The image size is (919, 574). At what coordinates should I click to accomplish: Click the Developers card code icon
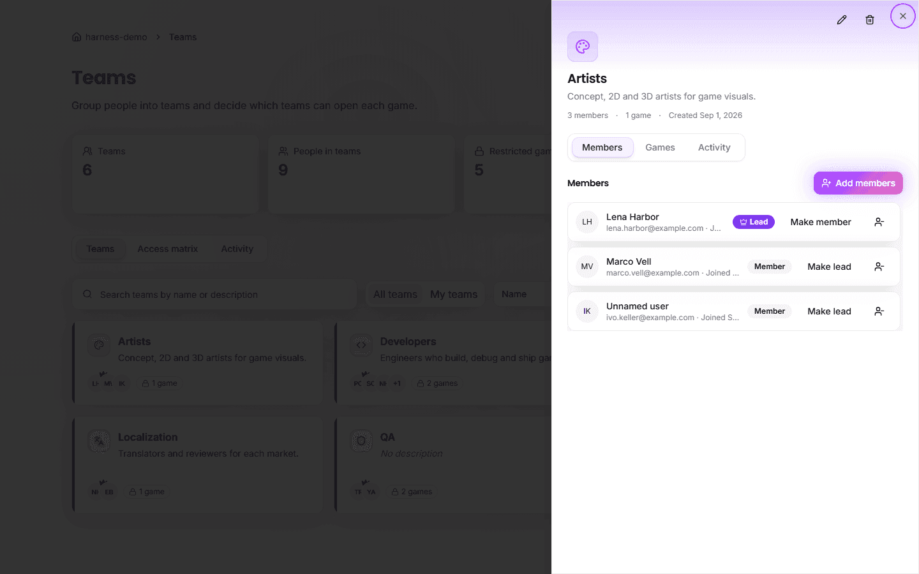pos(361,345)
